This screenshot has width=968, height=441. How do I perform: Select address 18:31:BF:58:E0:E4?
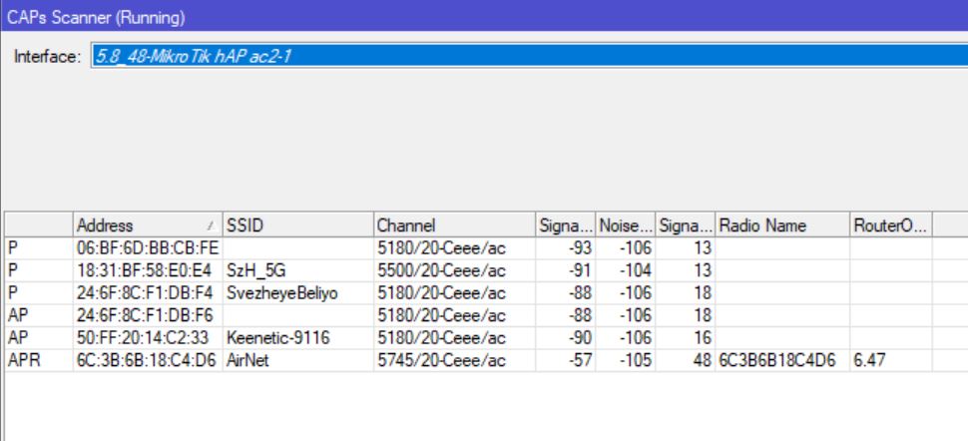click(x=144, y=270)
